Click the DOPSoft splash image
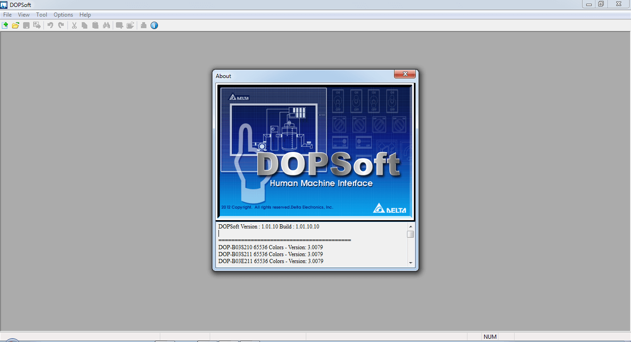 pyautogui.click(x=315, y=152)
